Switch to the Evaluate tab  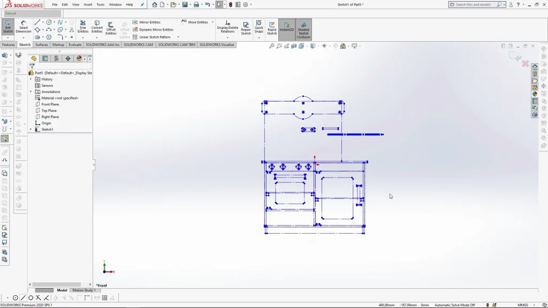point(75,45)
